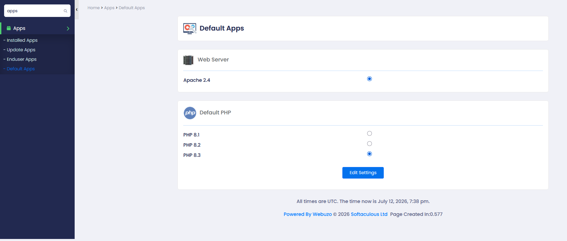
Task: Click the Default Apps page title
Action: tap(222, 28)
